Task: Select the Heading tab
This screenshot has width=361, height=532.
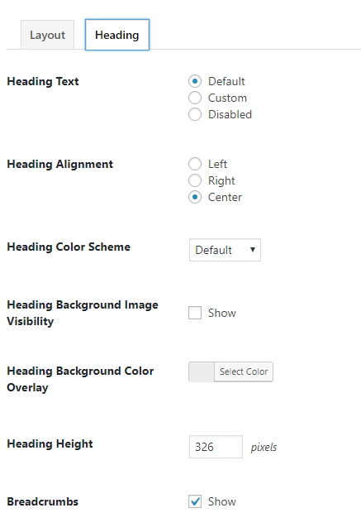Action: 116,35
